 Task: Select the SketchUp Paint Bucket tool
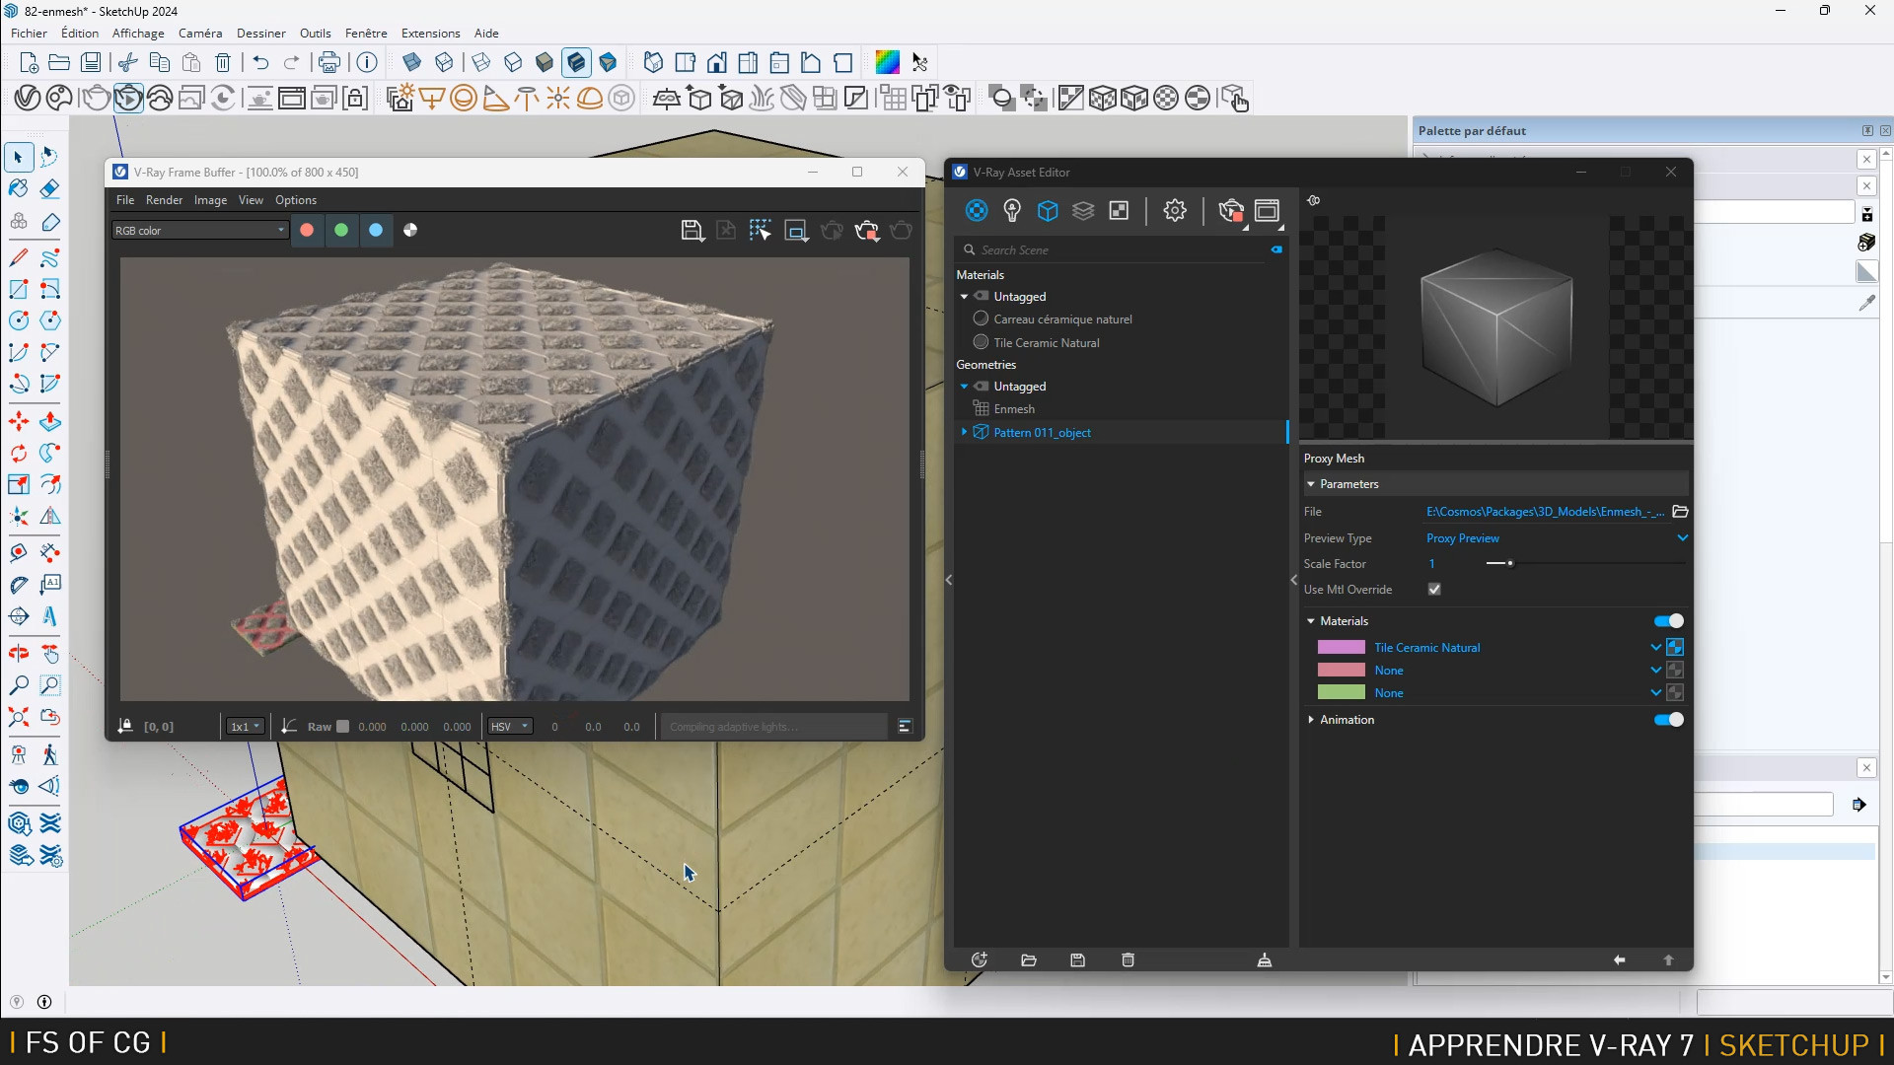(19, 187)
